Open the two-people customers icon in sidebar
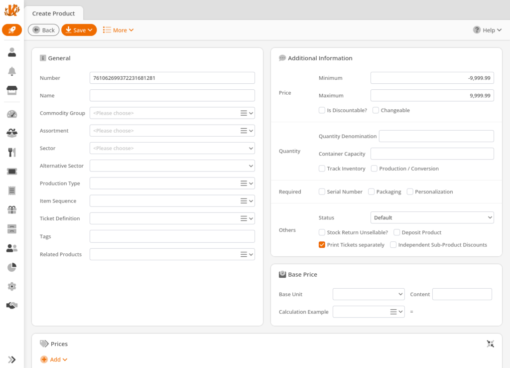Screen dimensions: 510x368 tap(12, 248)
